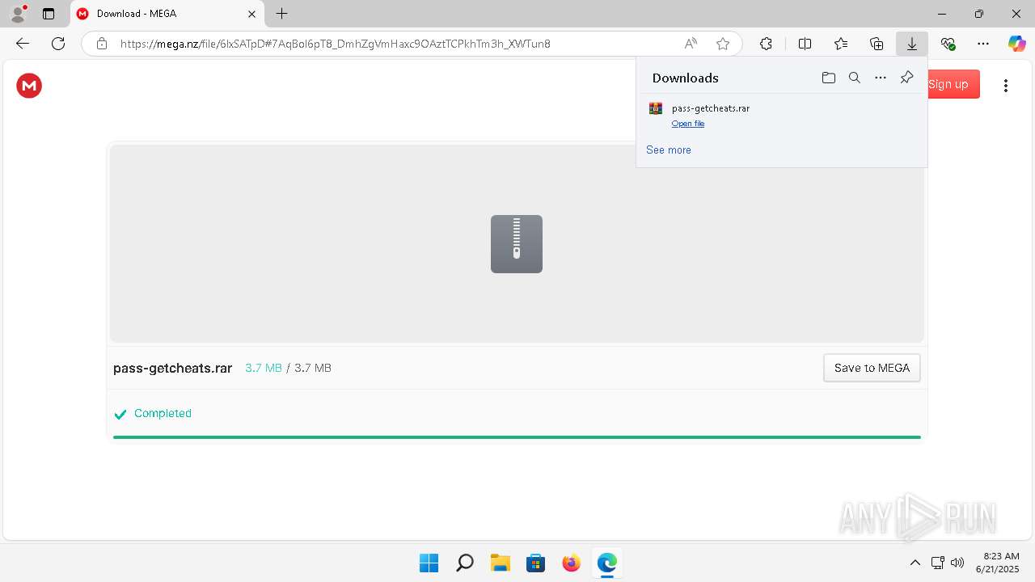1035x582 pixels.
Task: Open Browser essentials icon
Action: (948, 44)
